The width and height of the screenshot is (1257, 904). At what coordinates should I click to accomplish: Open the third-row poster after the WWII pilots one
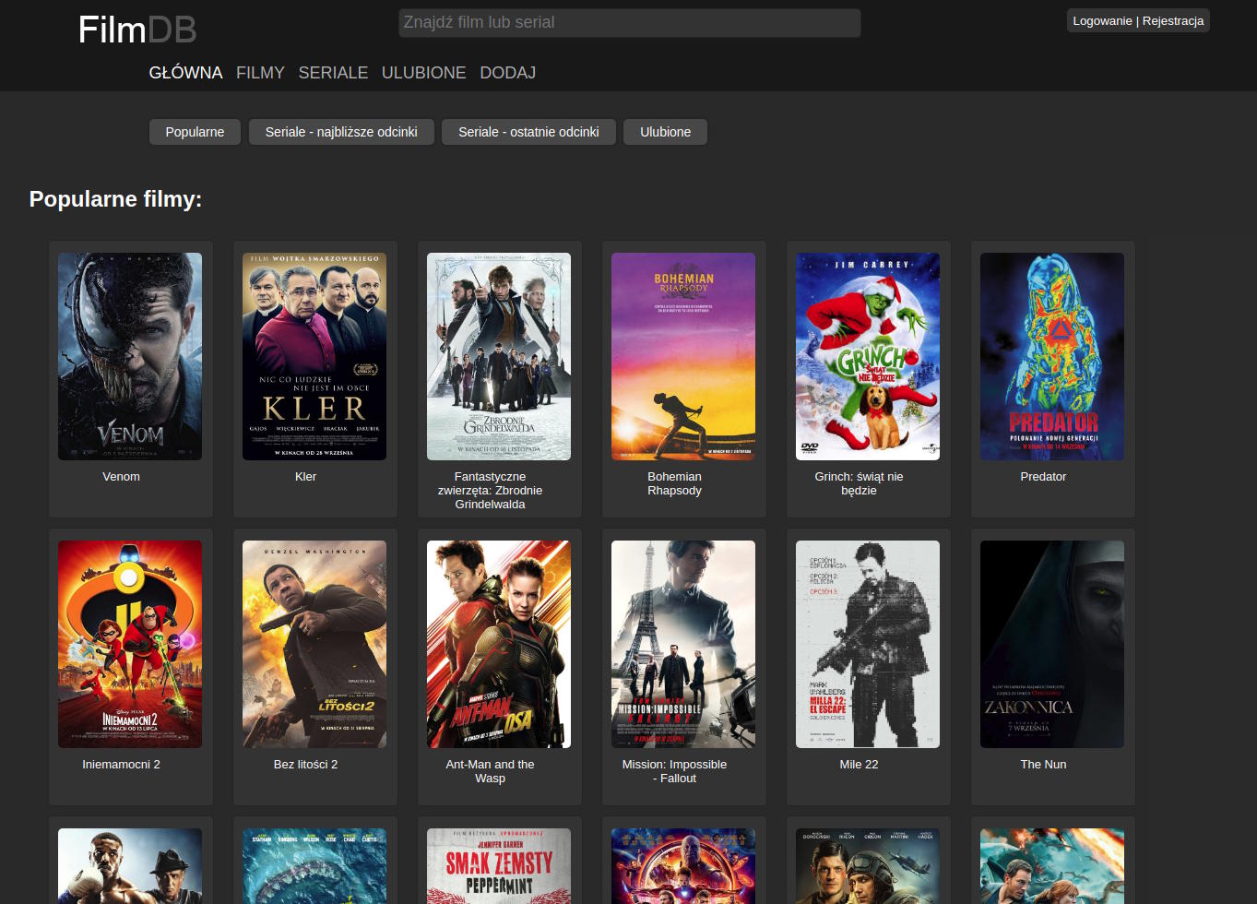tap(1052, 866)
